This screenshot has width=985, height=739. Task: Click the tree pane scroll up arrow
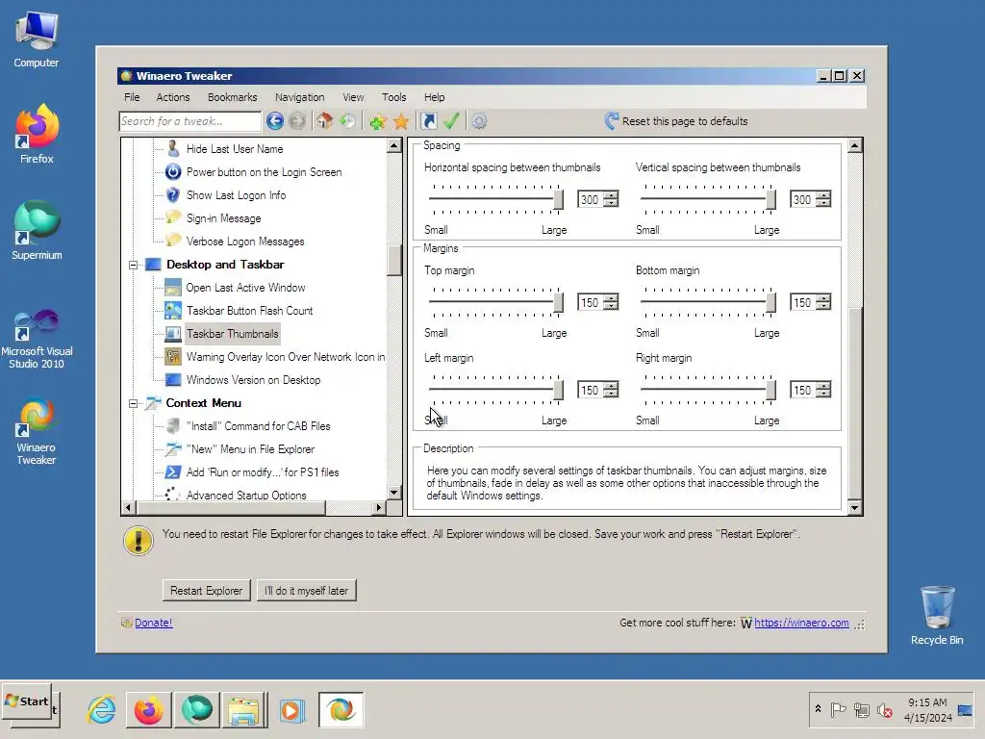tap(393, 146)
